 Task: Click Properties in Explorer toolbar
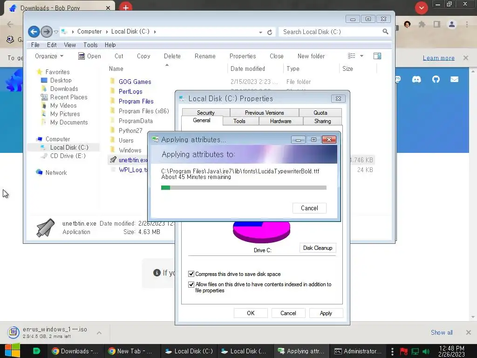[242, 56]
